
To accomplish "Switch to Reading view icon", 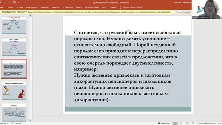I will 187,124.
